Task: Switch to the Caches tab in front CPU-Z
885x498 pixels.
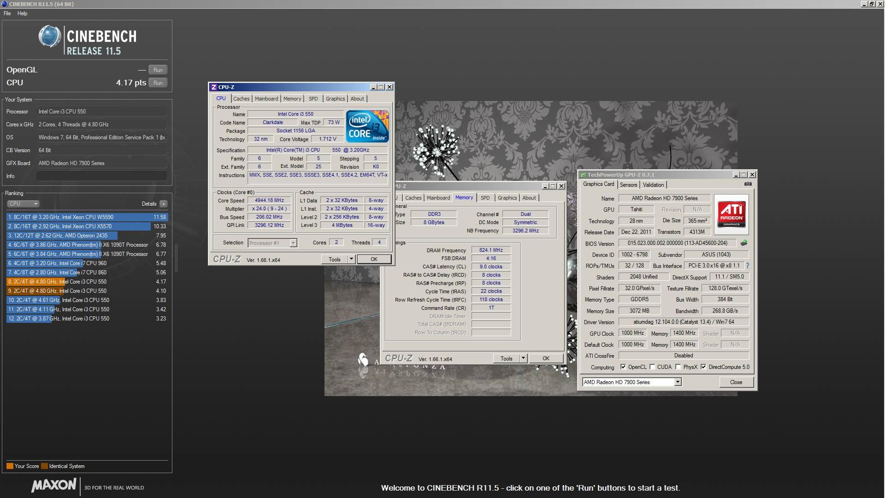Action: (242, 99)
